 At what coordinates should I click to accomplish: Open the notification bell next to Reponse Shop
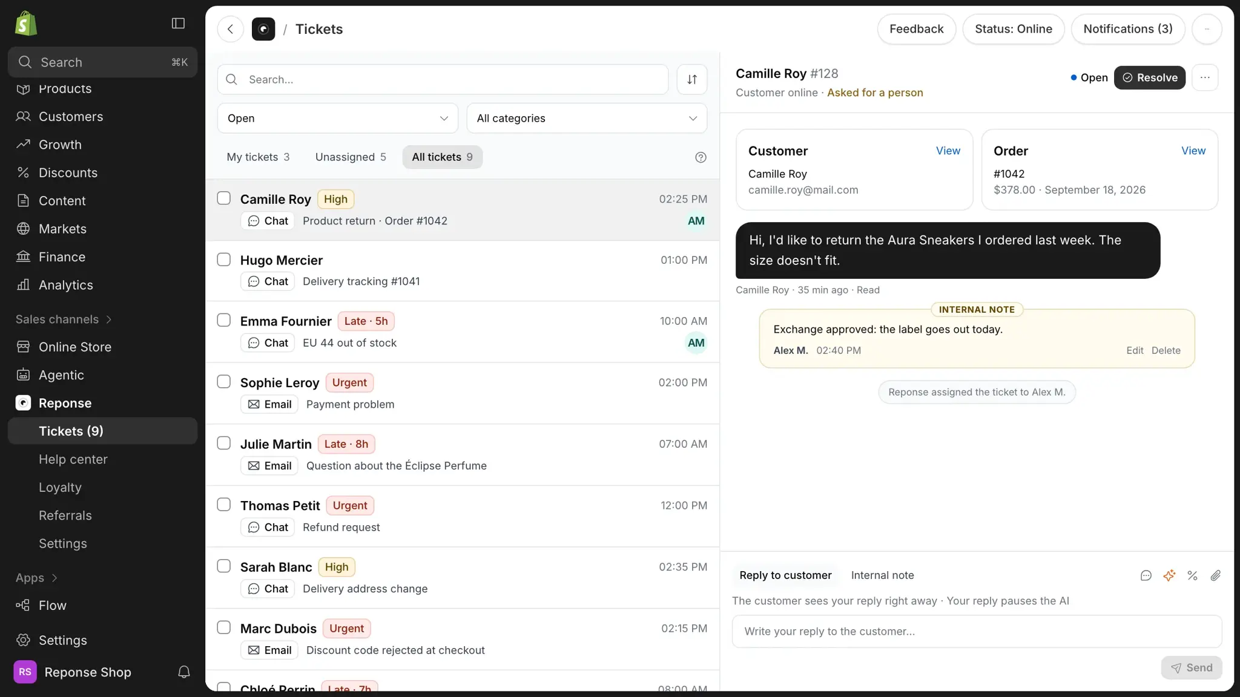tap(184, 672)
